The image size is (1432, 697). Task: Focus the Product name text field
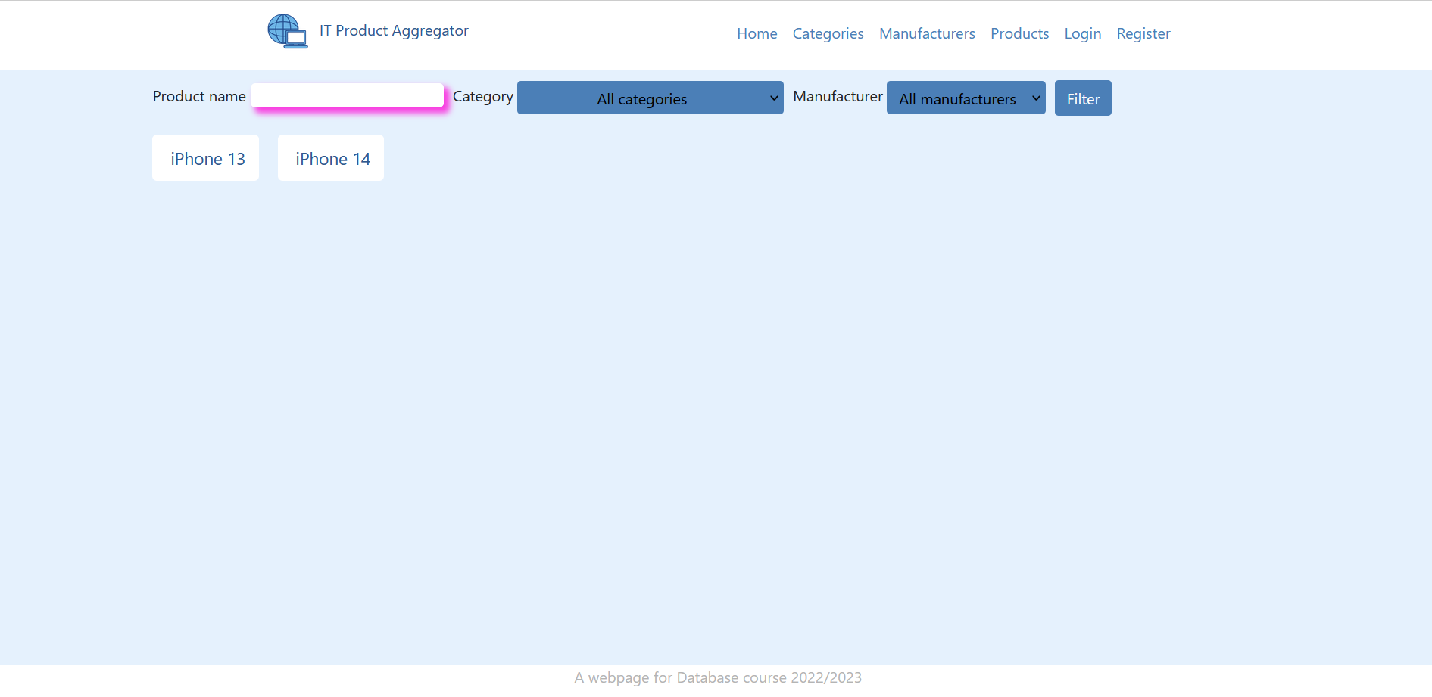point(347,96)
